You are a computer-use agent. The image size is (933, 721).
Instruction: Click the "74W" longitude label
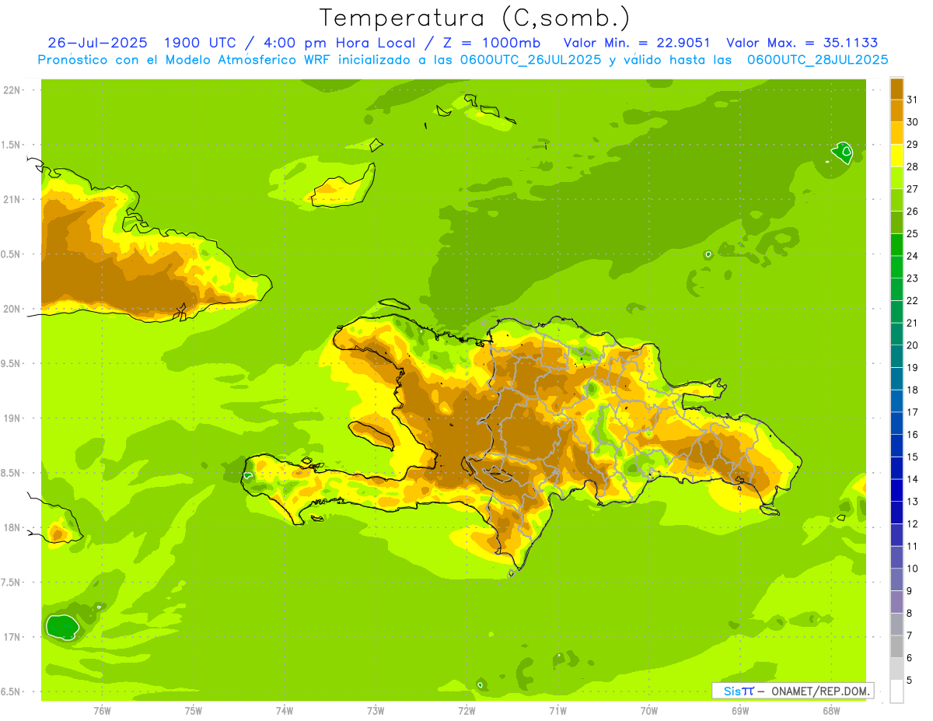[284, 711]
